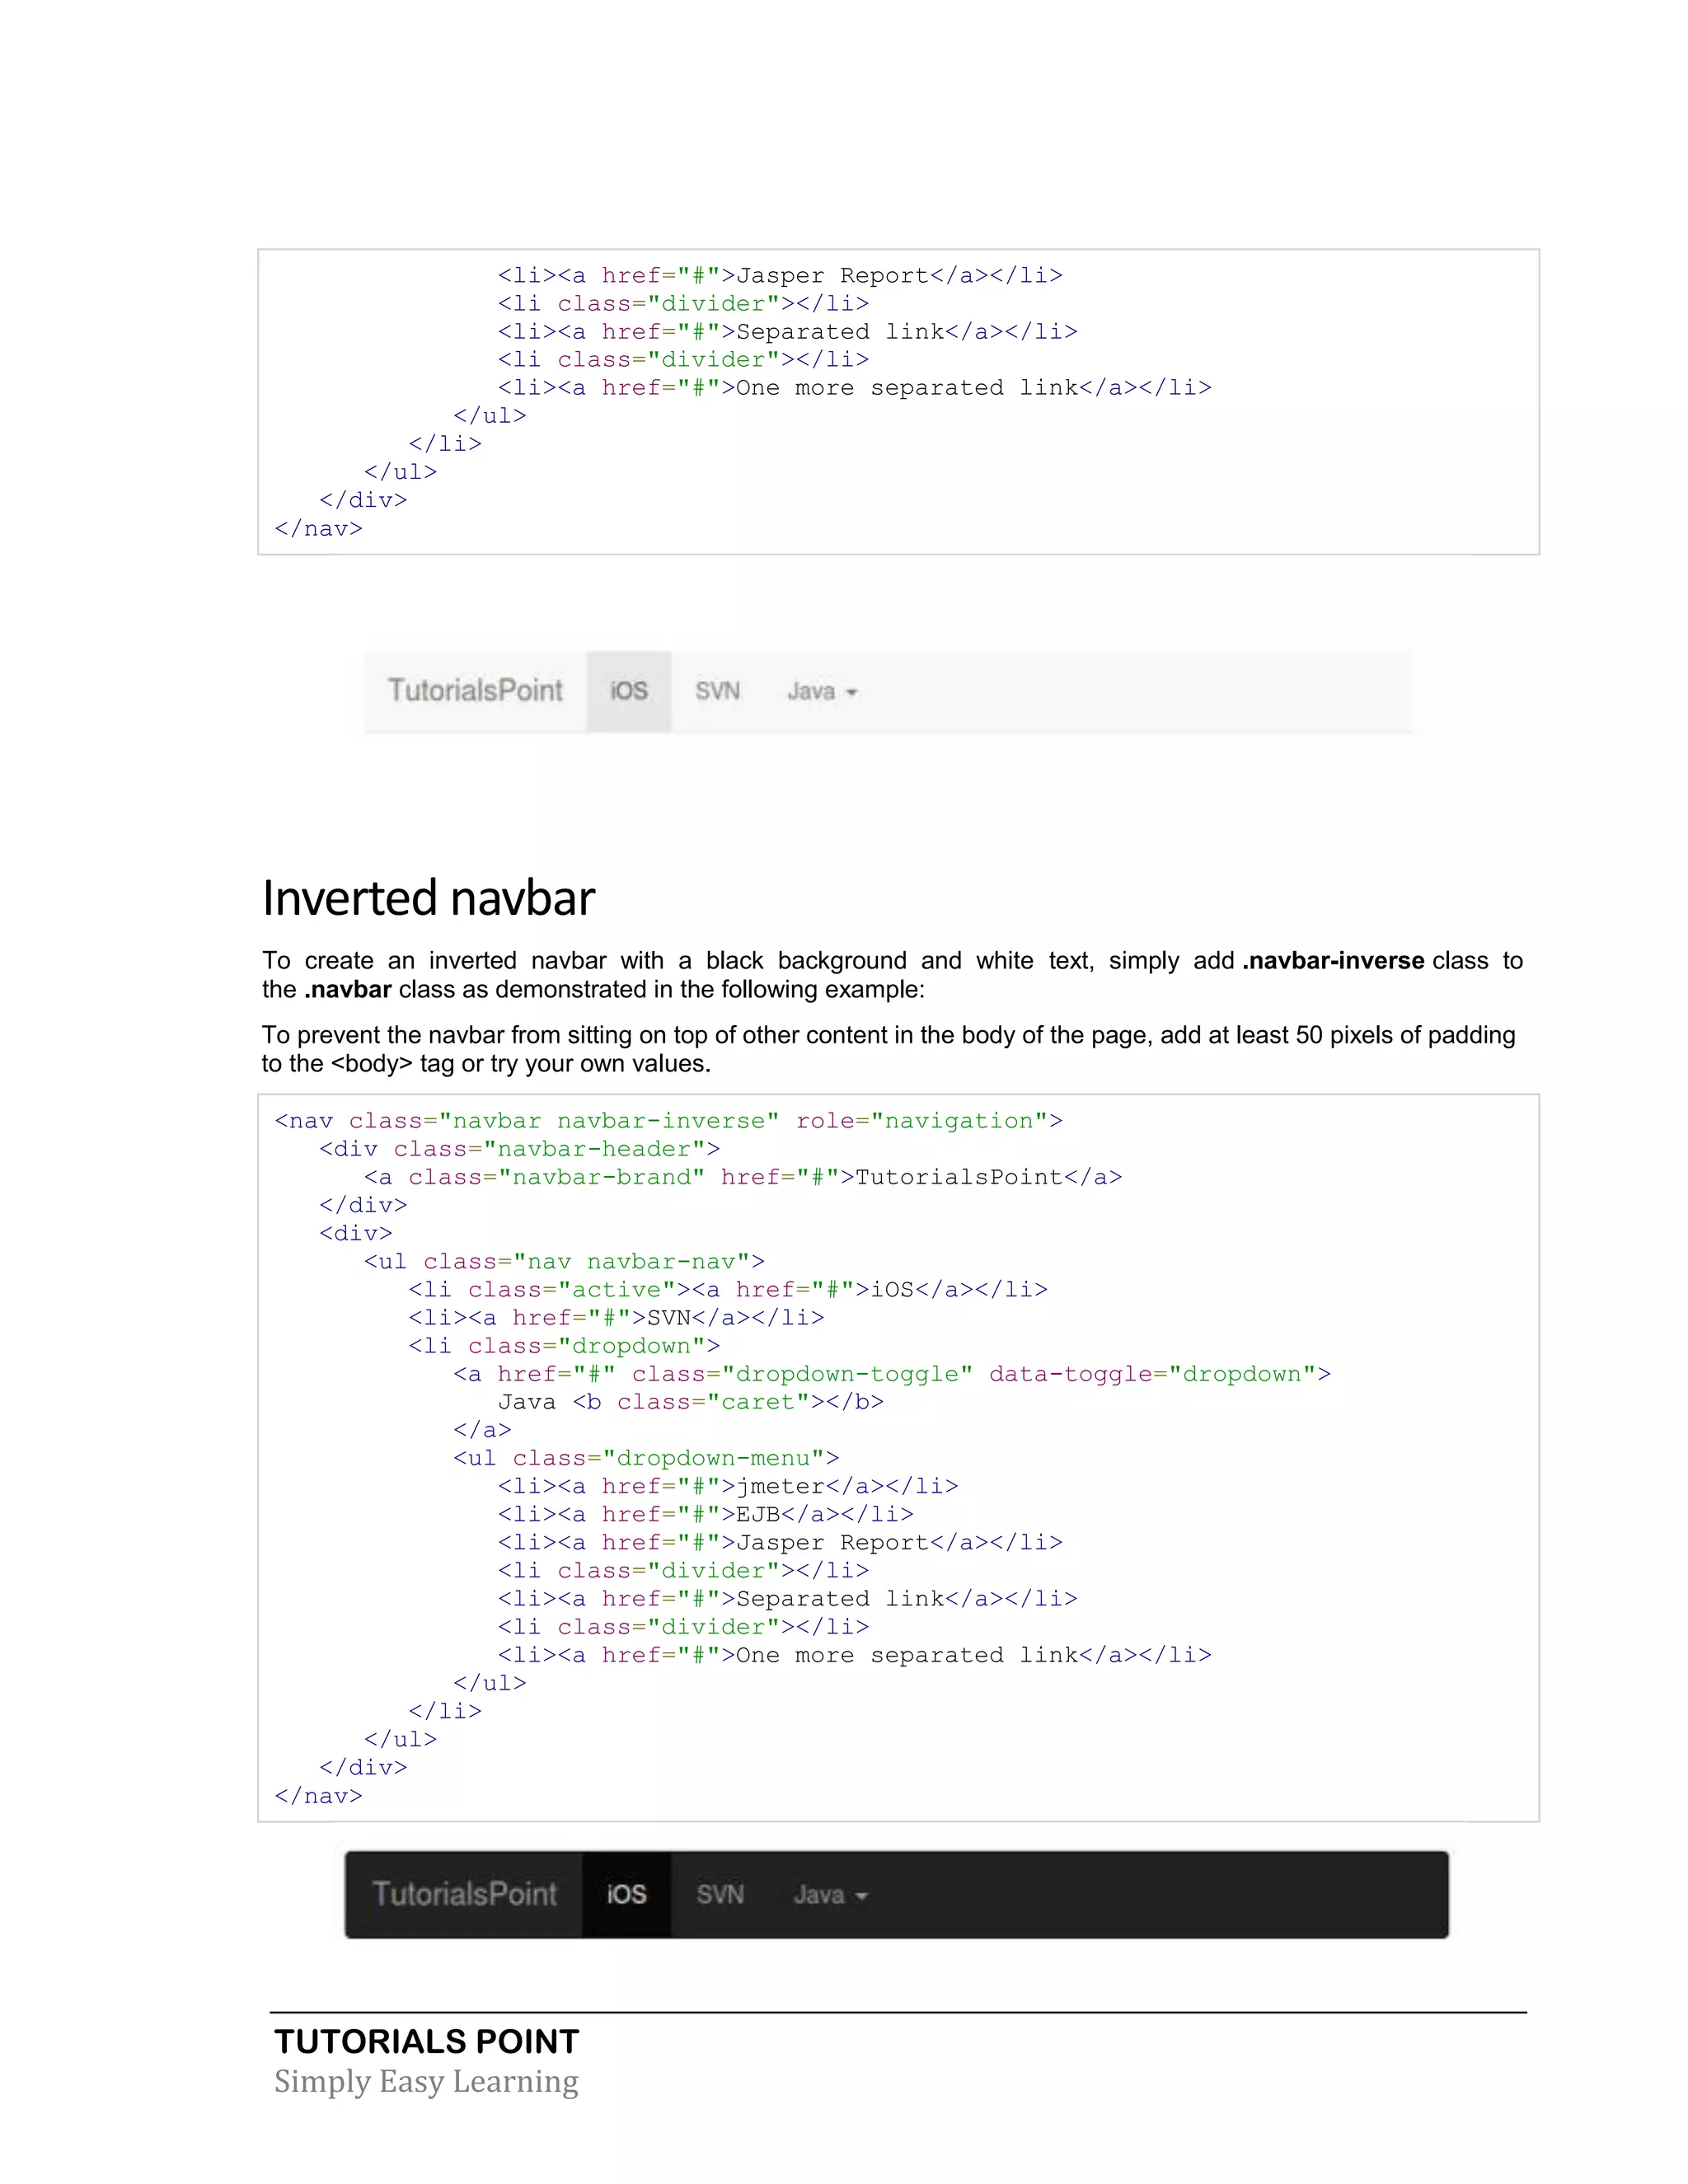Click the code line '<ul class="nav navbar-nav">'
Image resolution: width=1688 pixels, height=2184 pixels.
pos(565,1261)
